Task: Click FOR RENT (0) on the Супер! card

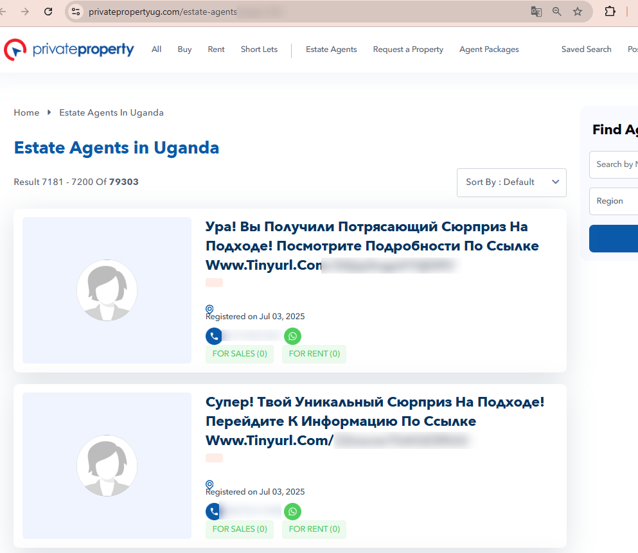Action: 314,529
